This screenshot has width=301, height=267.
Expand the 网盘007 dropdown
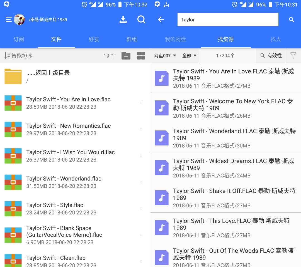[165, 56]
